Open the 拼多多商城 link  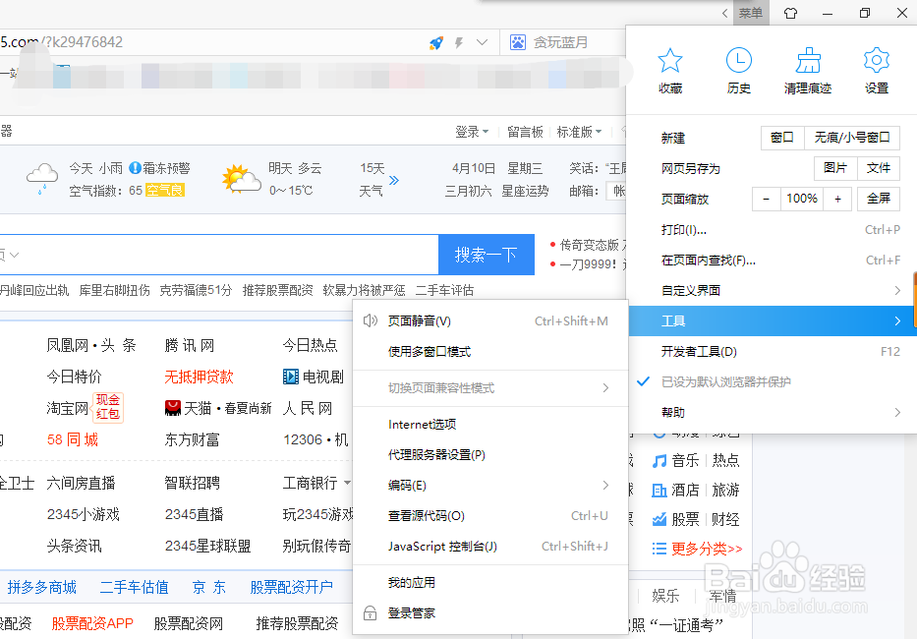[41, 587]
